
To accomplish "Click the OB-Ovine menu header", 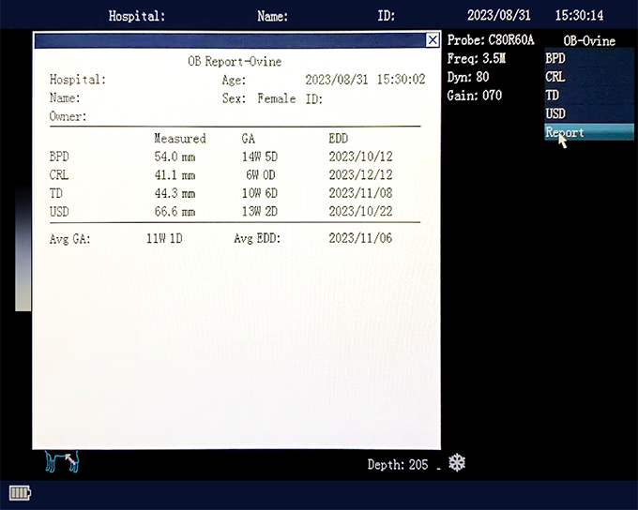I will point(589,41).
